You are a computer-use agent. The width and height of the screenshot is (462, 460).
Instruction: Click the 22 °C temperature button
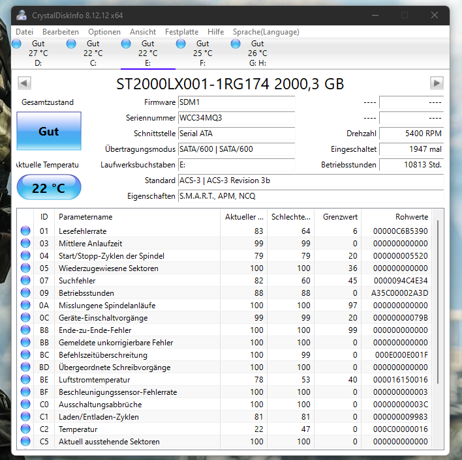pyautogui.click(x=49, y=188)
